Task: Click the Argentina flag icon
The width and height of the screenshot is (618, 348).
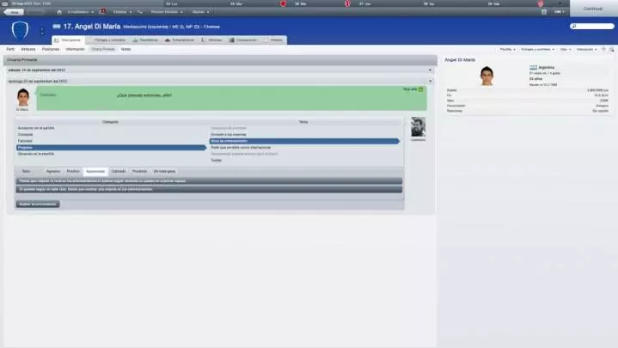Action: (x=533, y=67)
